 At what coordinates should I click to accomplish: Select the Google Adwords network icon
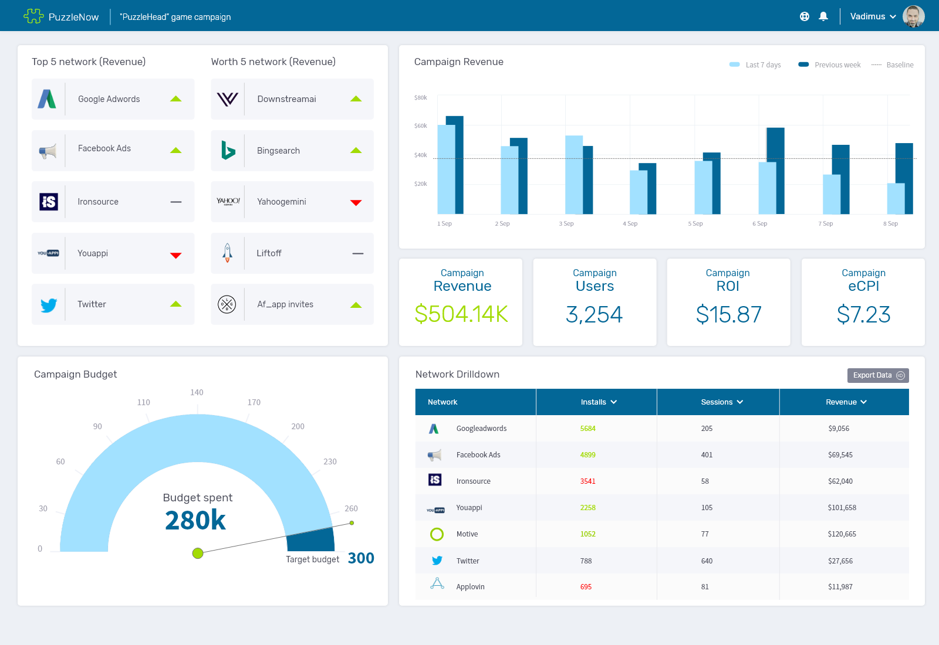coord(49,99)
